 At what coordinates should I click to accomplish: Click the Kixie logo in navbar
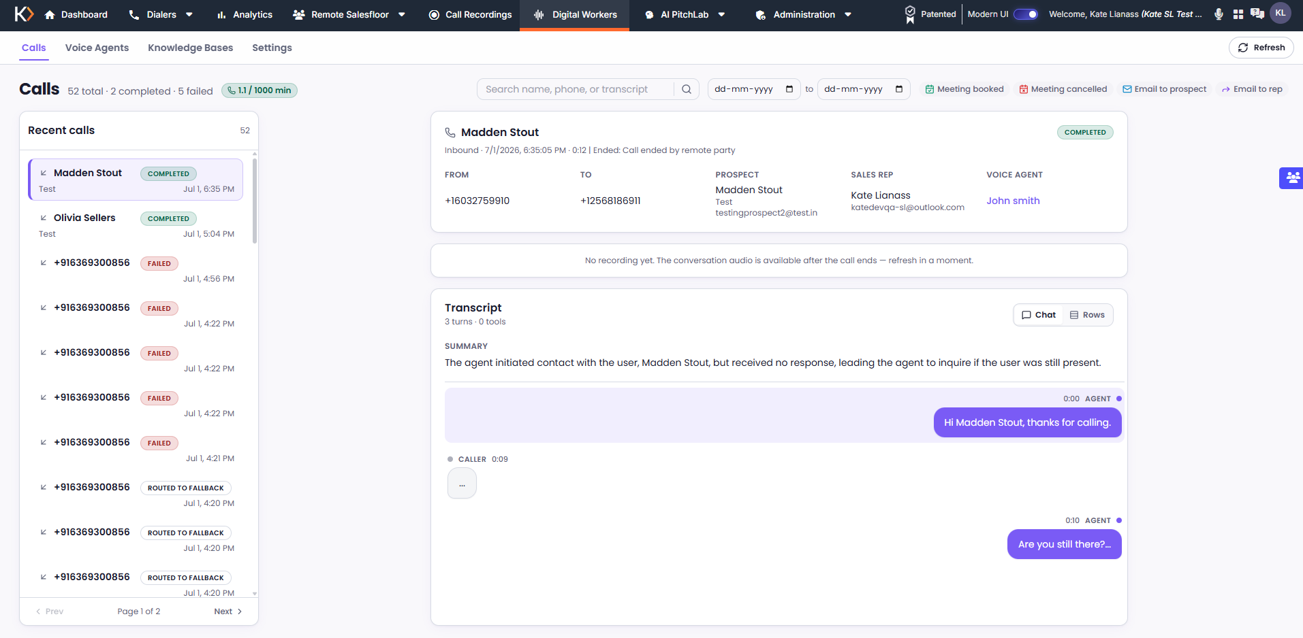24,14
